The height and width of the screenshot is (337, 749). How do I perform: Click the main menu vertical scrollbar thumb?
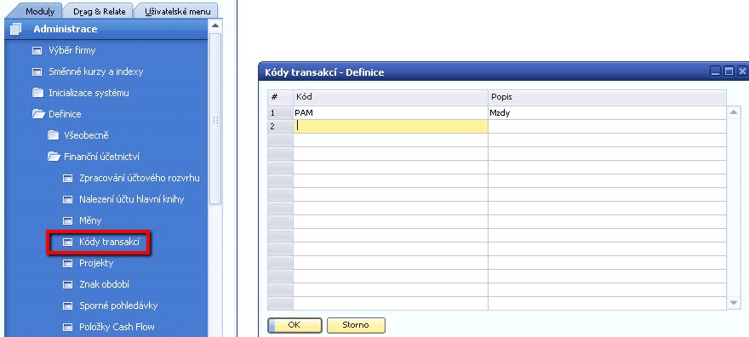(x=215, y=118)
